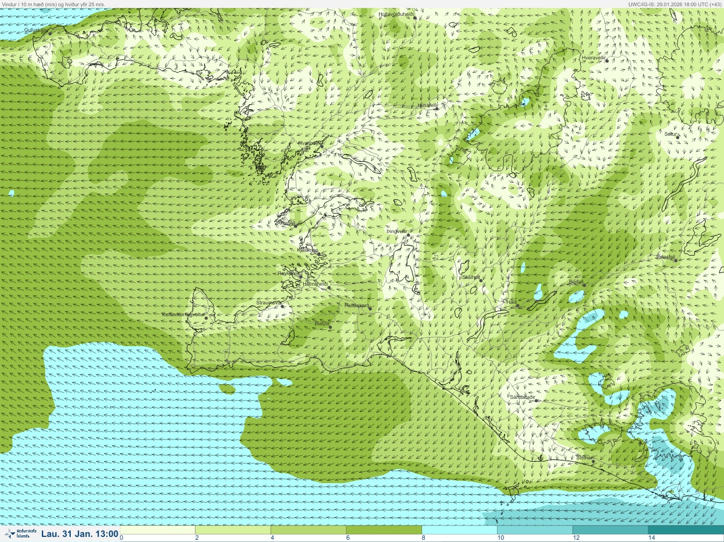Screen dimensions: 724x542
Task: Click the 6–8 m/s olive green legend swatch
Action: [384, 530]
